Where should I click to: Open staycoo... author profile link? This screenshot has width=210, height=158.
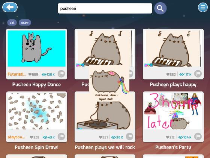(16, 137)
